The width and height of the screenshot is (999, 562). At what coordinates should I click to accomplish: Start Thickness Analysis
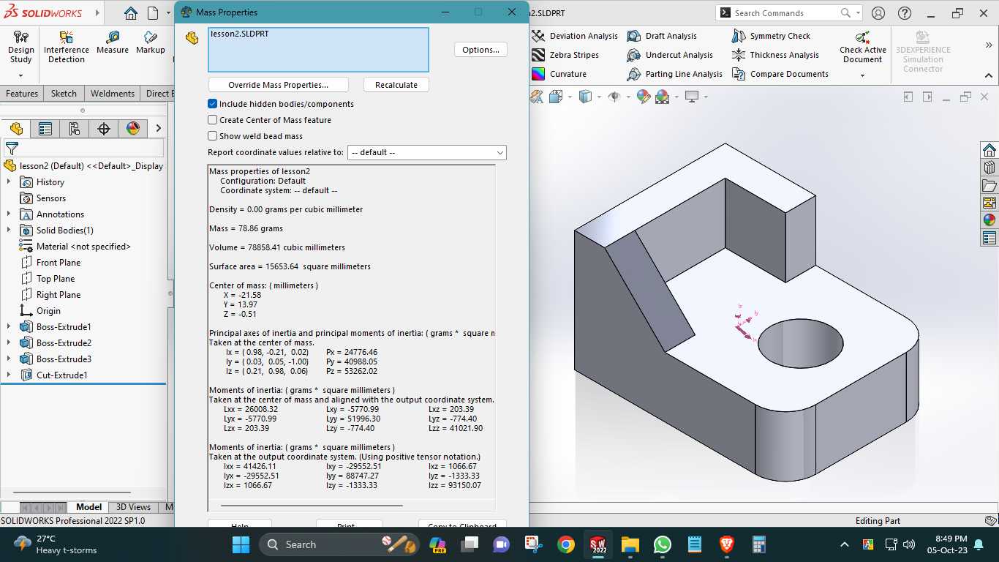(776, 55)
